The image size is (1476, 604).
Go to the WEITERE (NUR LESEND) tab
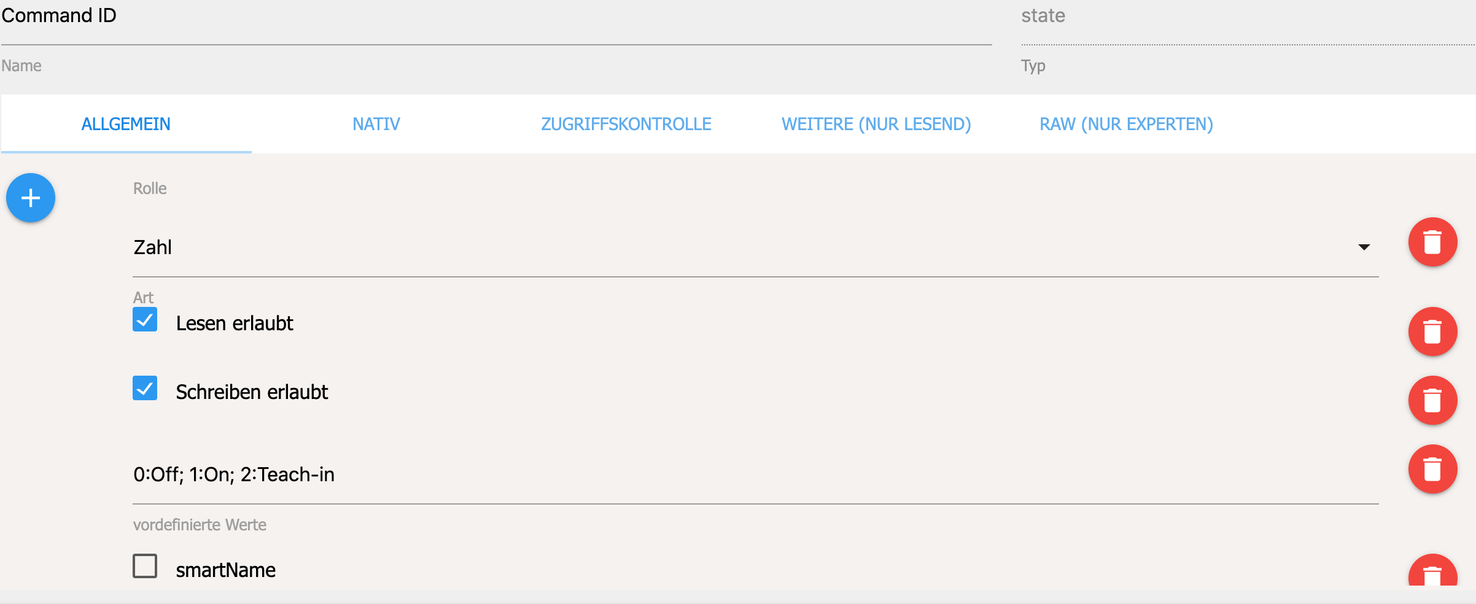(x=876, y=124)
